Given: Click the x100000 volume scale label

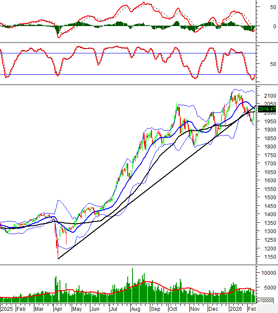Looking at the screenshot, I should click(x=267, y=300).
